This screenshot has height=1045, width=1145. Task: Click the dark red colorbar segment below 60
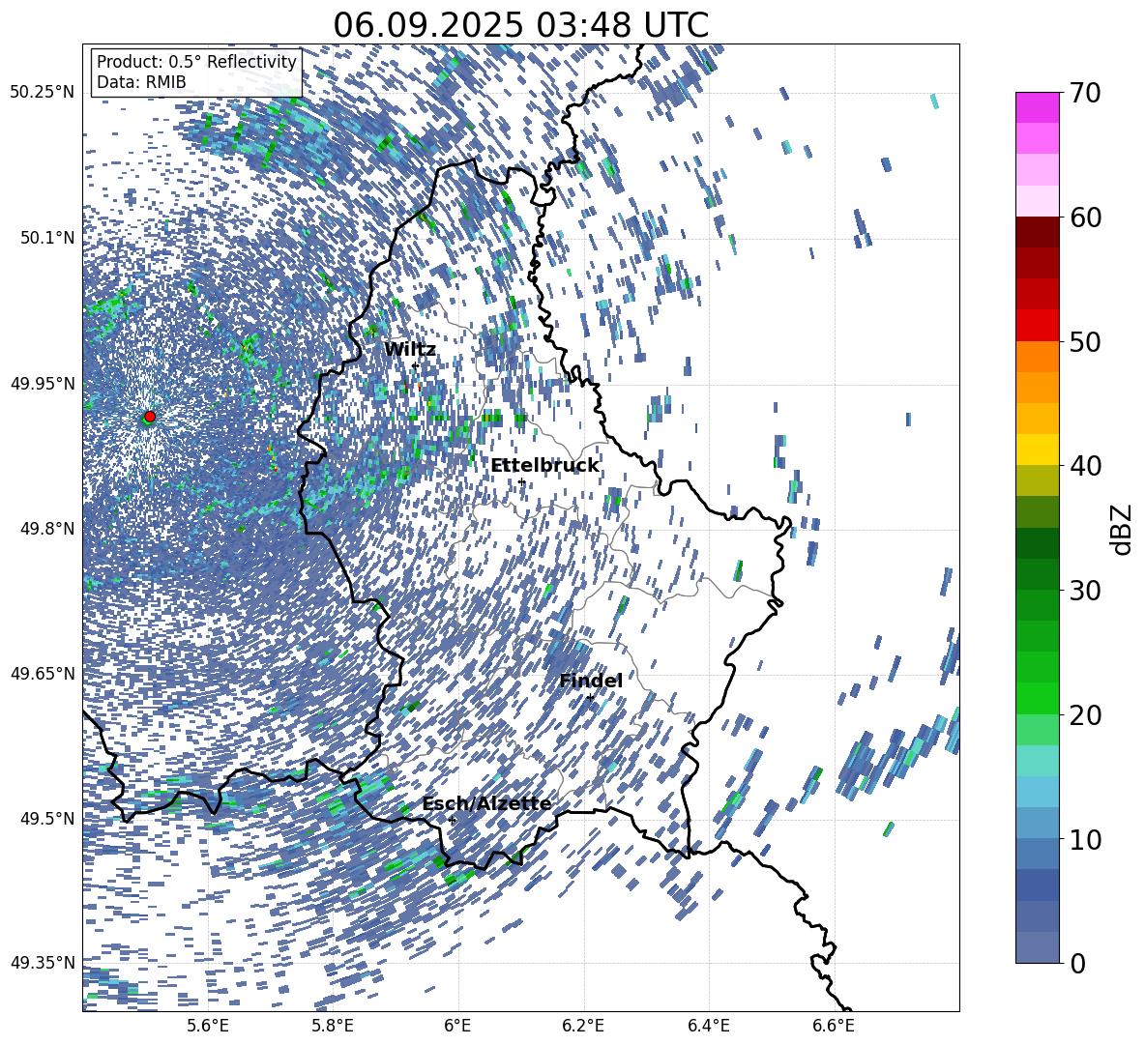pos(1037,232)
